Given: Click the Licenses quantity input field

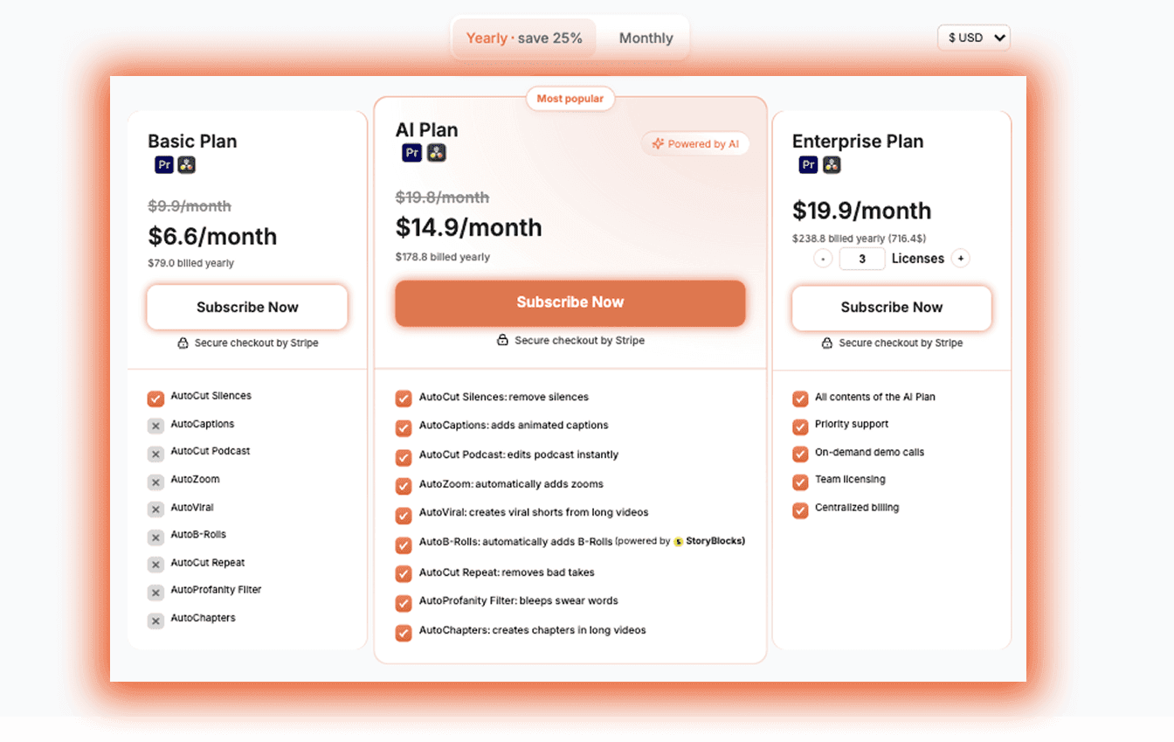Looking at the screenshot, I should coord(862,258).
